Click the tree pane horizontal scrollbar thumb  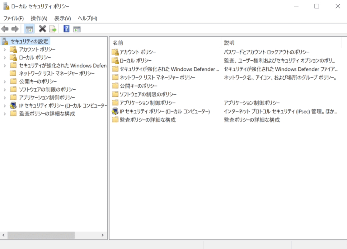click(x=41, y=235)
